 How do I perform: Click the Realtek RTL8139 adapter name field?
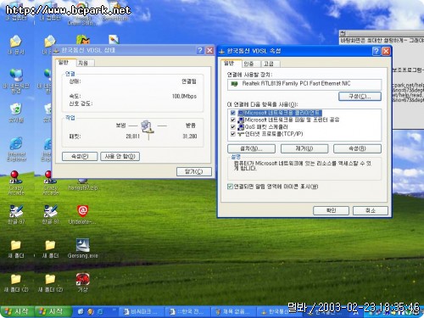point(304,84)
